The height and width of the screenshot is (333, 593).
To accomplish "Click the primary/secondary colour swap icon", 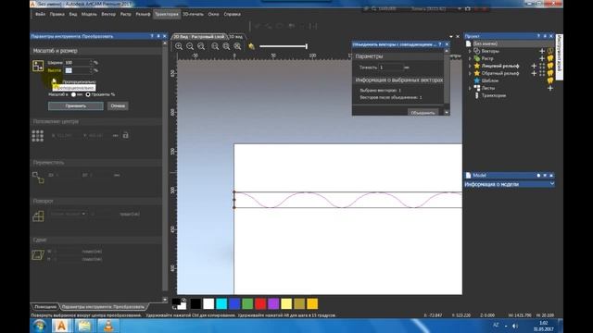I will tap(183, 301).
